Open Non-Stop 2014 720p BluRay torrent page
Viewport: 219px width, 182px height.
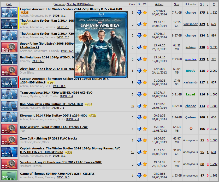point(51,104)
